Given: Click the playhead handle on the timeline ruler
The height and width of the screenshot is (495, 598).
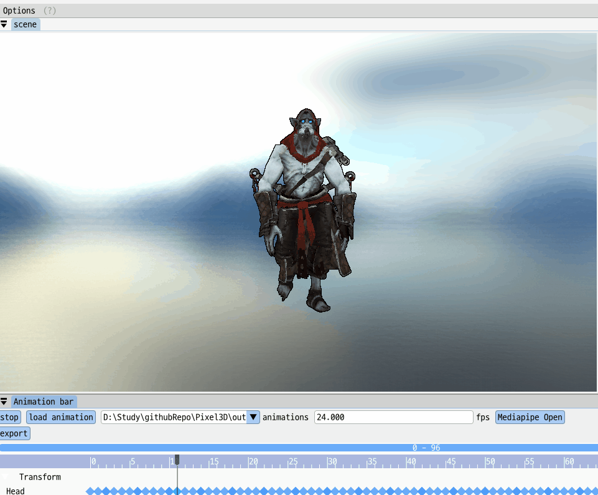Looking at the screenshot, I should [177, 460].
